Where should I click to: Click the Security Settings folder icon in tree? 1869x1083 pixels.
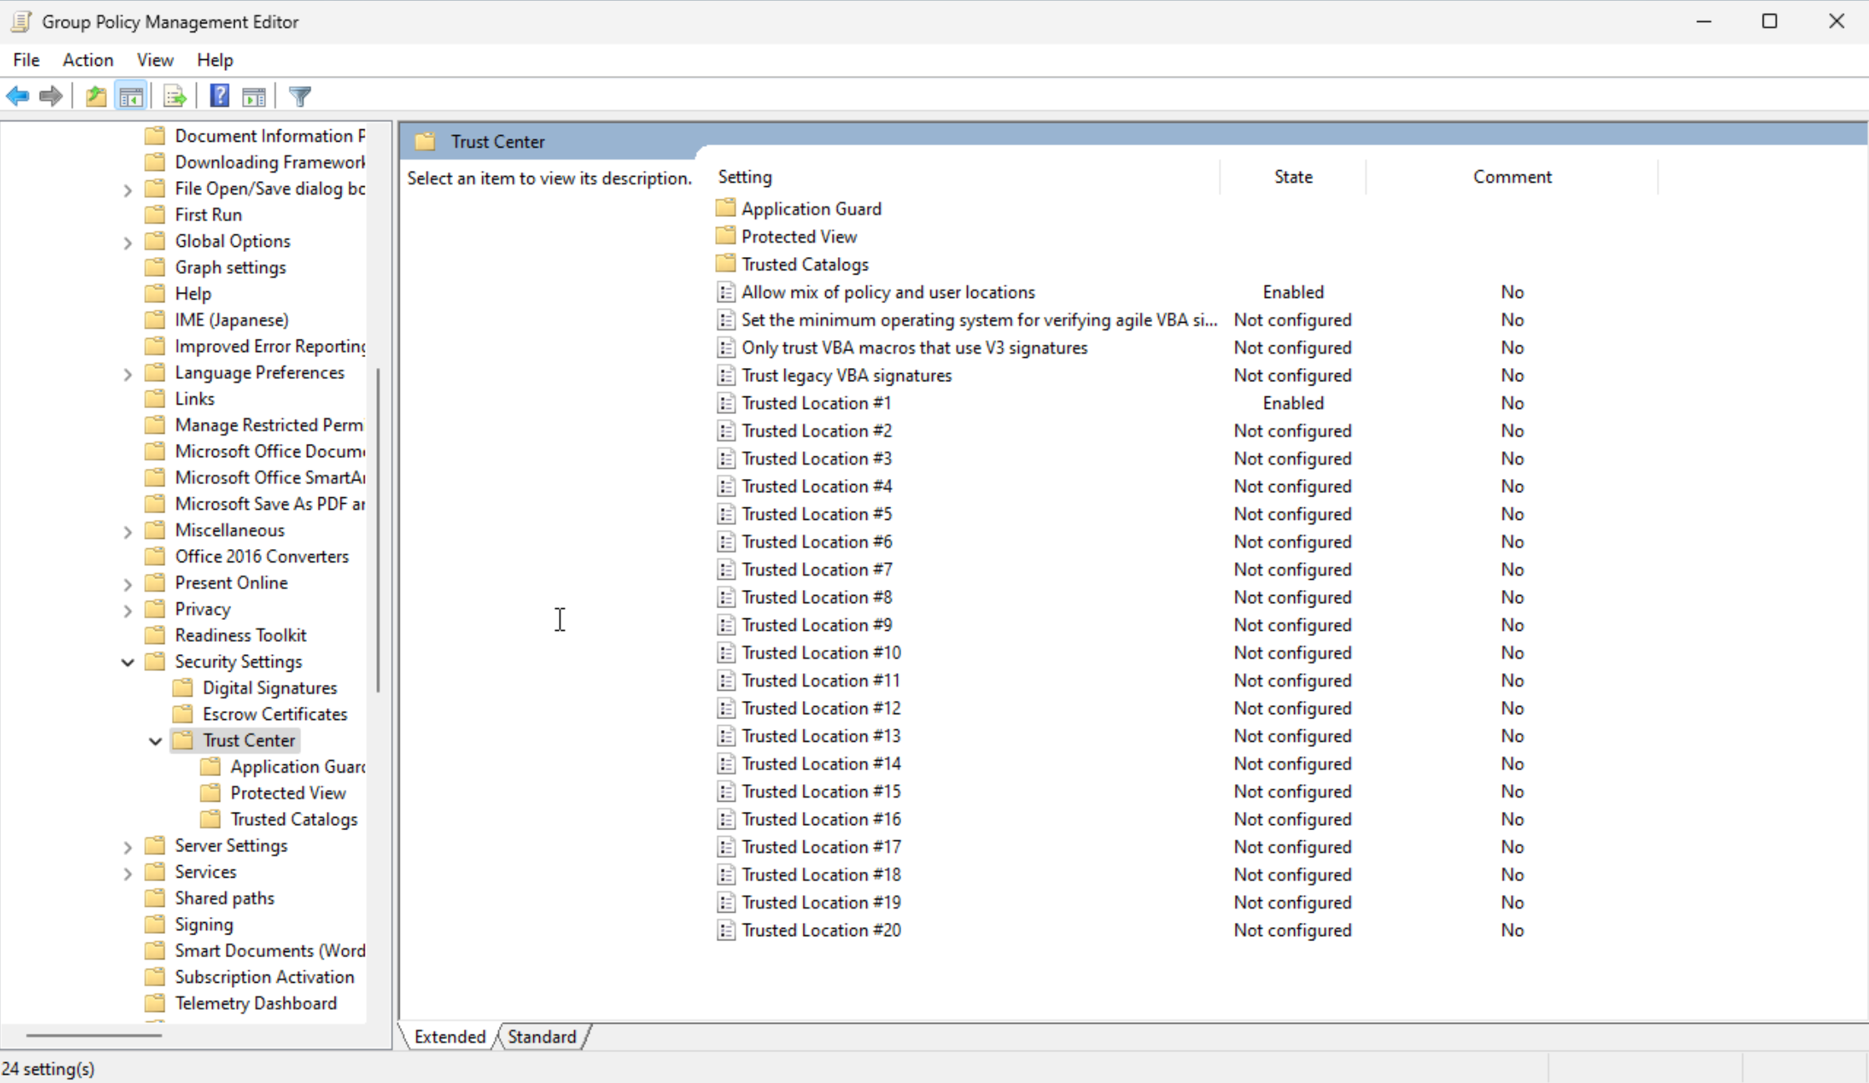155,662
